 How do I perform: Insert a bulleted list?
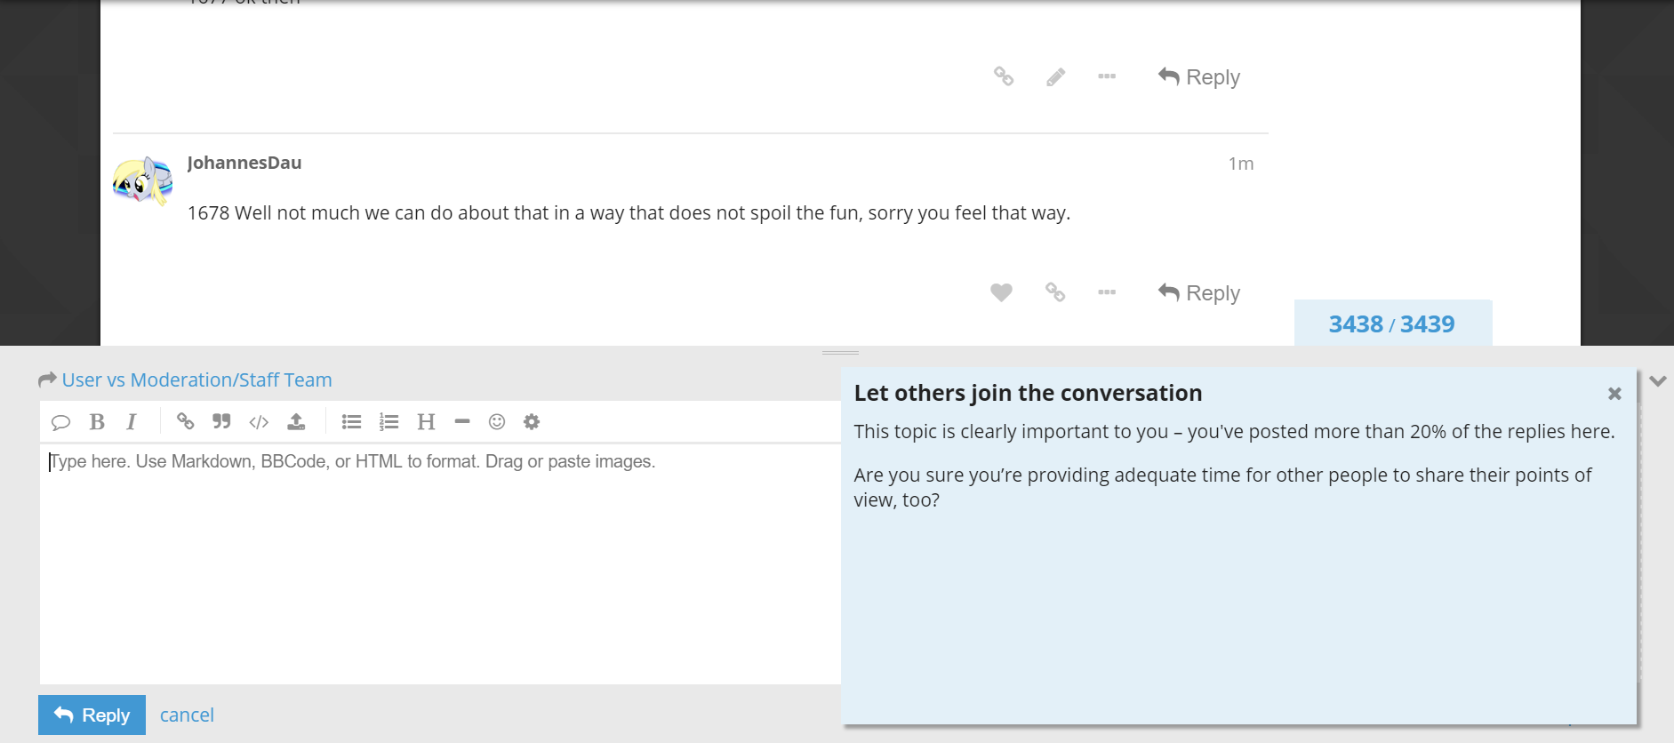click(351, 422)
